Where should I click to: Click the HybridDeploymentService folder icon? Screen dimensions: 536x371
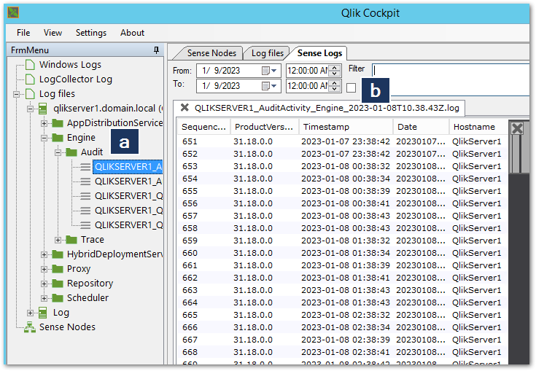pyautogui.click(x=58, y=254)
